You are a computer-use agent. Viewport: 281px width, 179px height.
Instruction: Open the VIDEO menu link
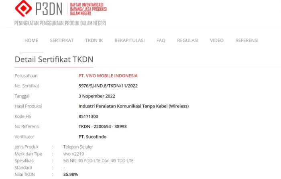coord(217,41)
